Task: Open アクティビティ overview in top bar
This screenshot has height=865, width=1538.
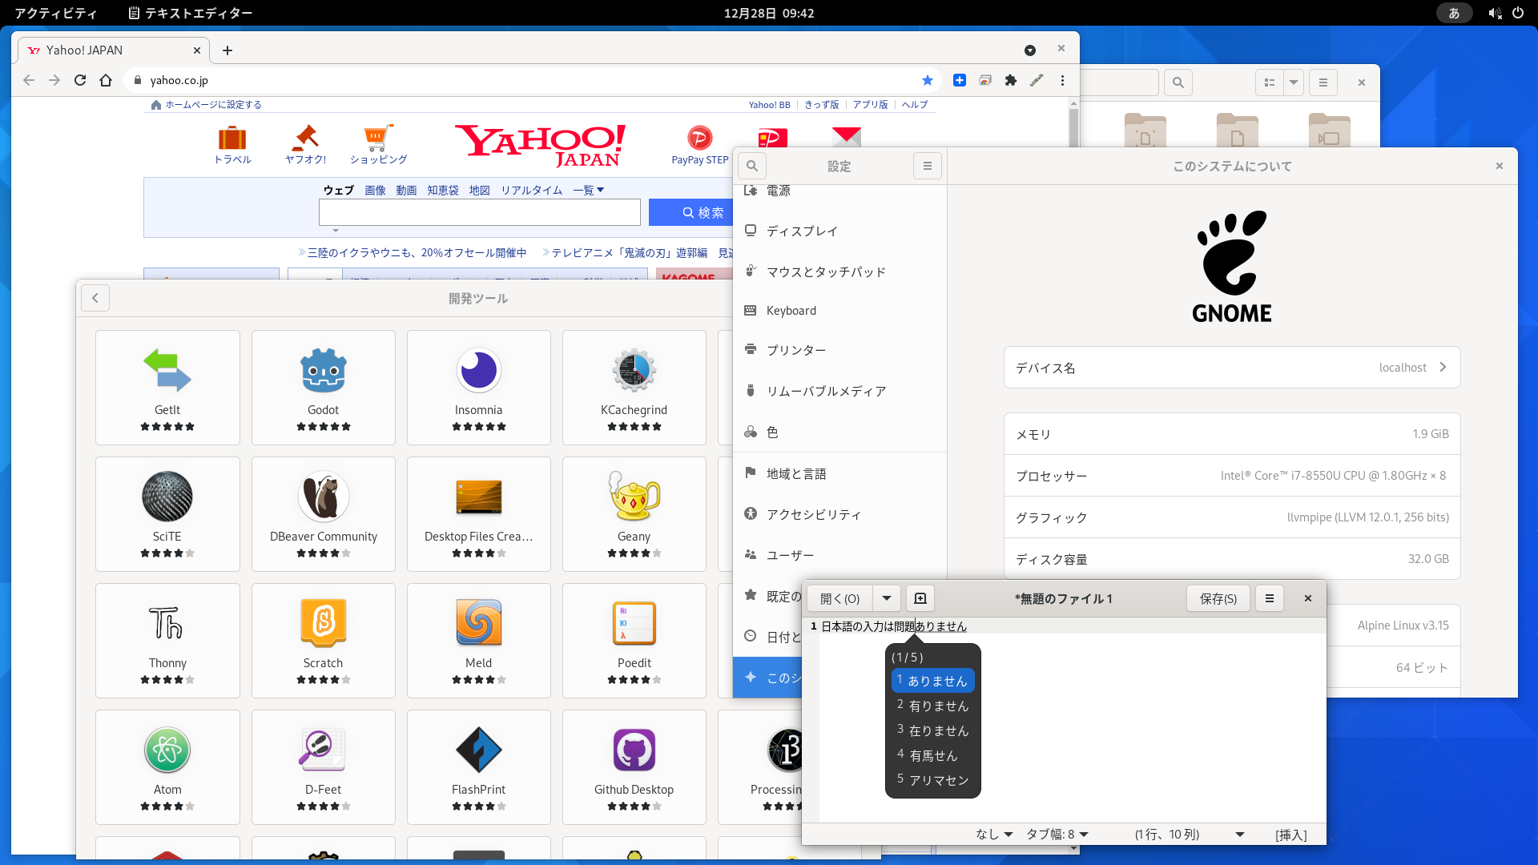Action: click(x=55, y=13)
